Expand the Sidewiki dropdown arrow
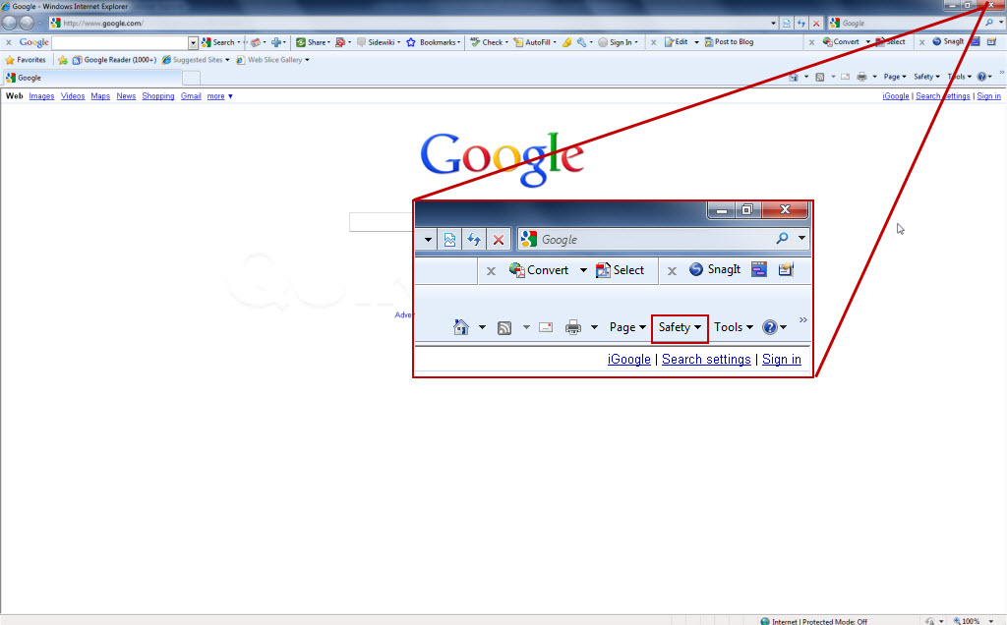 click(399, 42)
